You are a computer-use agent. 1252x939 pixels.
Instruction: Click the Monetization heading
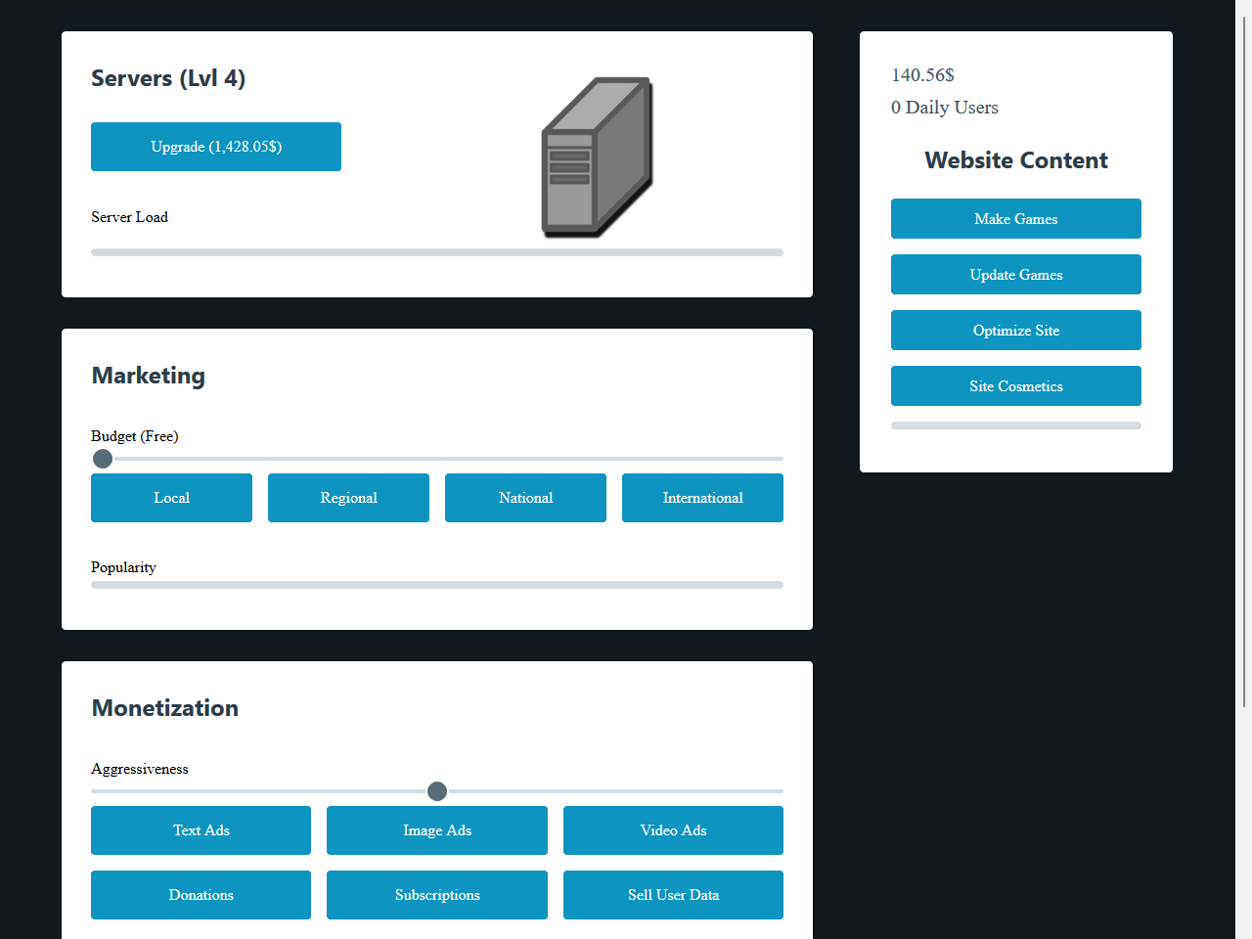point(165,708)
